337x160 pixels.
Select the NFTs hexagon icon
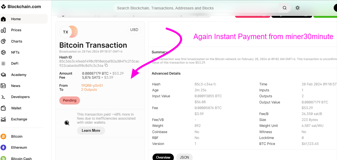[x=4, y=52]
